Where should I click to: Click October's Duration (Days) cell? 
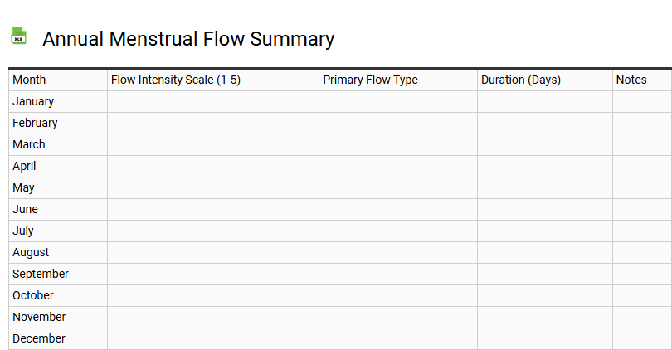(x=545, y=295)
